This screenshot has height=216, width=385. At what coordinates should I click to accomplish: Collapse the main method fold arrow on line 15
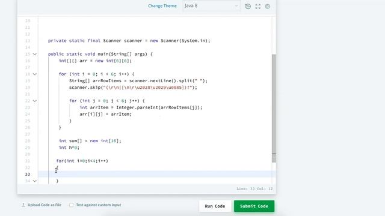35,54
